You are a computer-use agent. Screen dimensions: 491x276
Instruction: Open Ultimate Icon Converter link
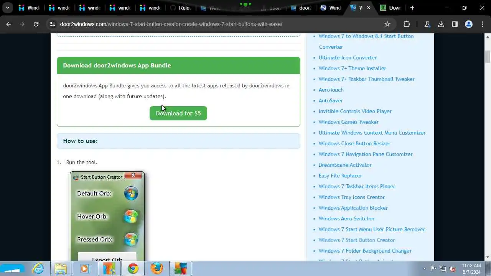coord(348,58)
